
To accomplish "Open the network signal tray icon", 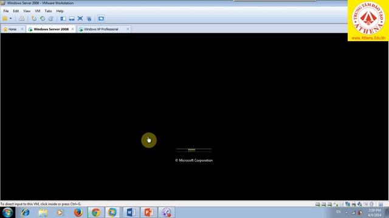I will (x=353, y=213).
